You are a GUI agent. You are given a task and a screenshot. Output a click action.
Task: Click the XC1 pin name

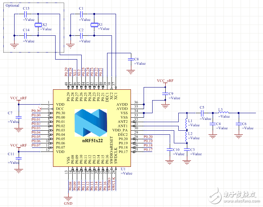pos(116,96)
